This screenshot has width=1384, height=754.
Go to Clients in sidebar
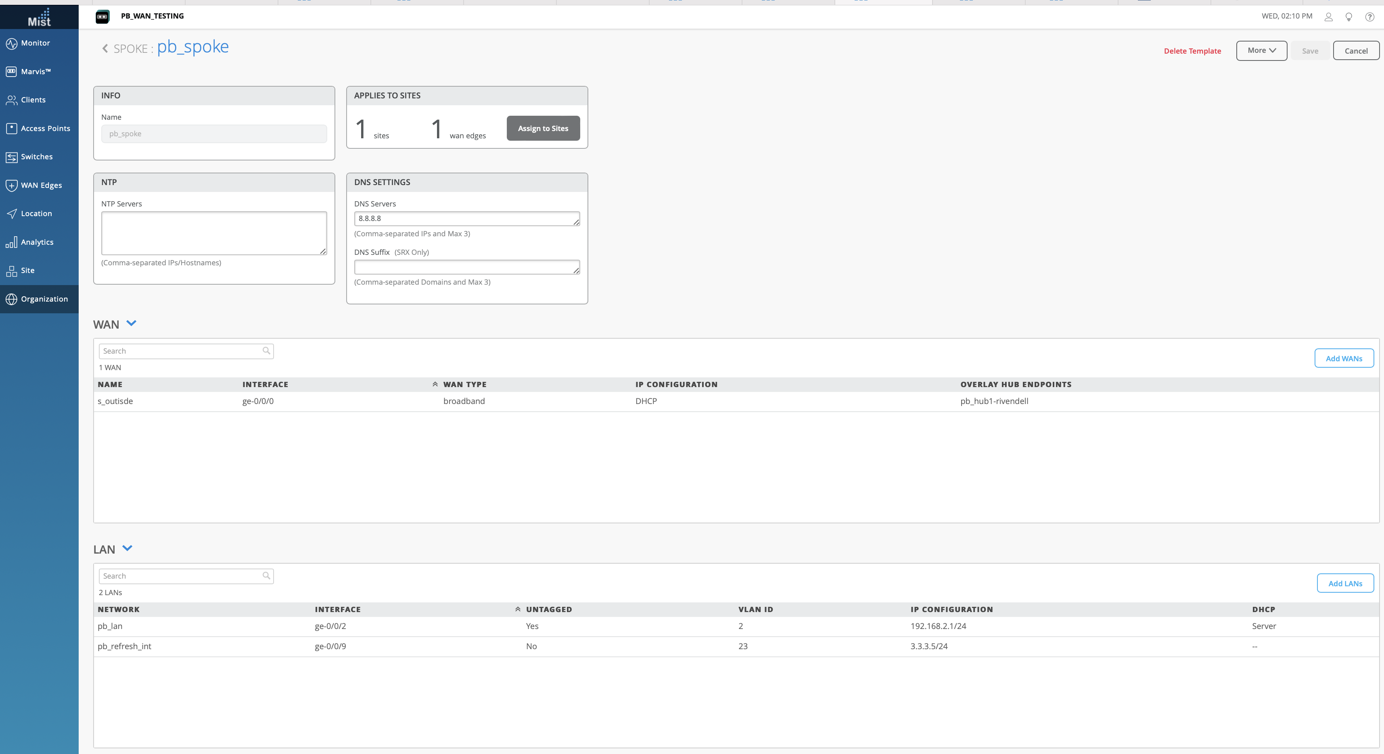pos(33,100)
